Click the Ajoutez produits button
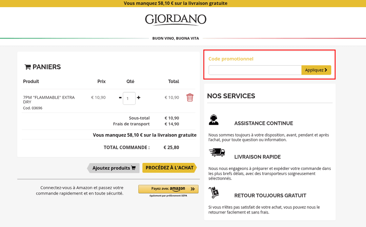The width and height of the screenshot is (366, 227). click(x=114, y=168)
